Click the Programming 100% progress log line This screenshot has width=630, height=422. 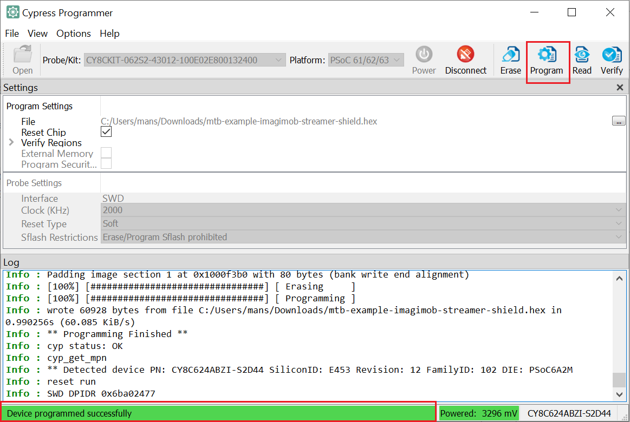(181, 299)
